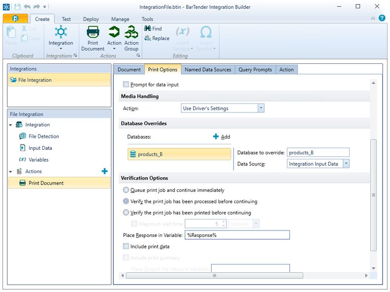Select Queue print job and continue immediately
Viewport: 390px width, 292px height.
126,190
